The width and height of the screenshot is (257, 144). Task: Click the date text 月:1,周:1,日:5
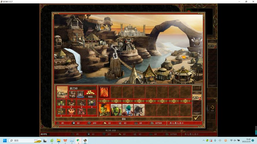[176, 123]
